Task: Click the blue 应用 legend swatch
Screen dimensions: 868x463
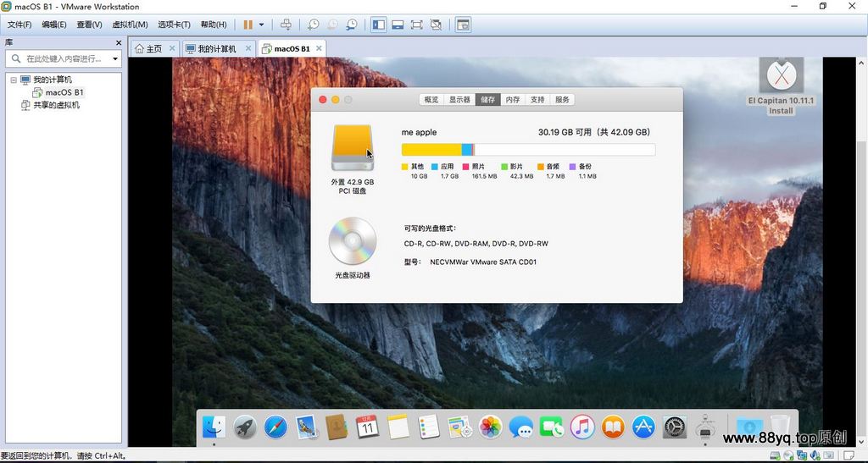Action: point(435,166)
